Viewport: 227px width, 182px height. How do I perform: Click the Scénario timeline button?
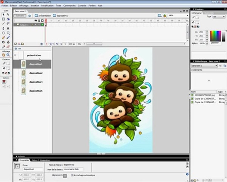[x=20, y=16]
